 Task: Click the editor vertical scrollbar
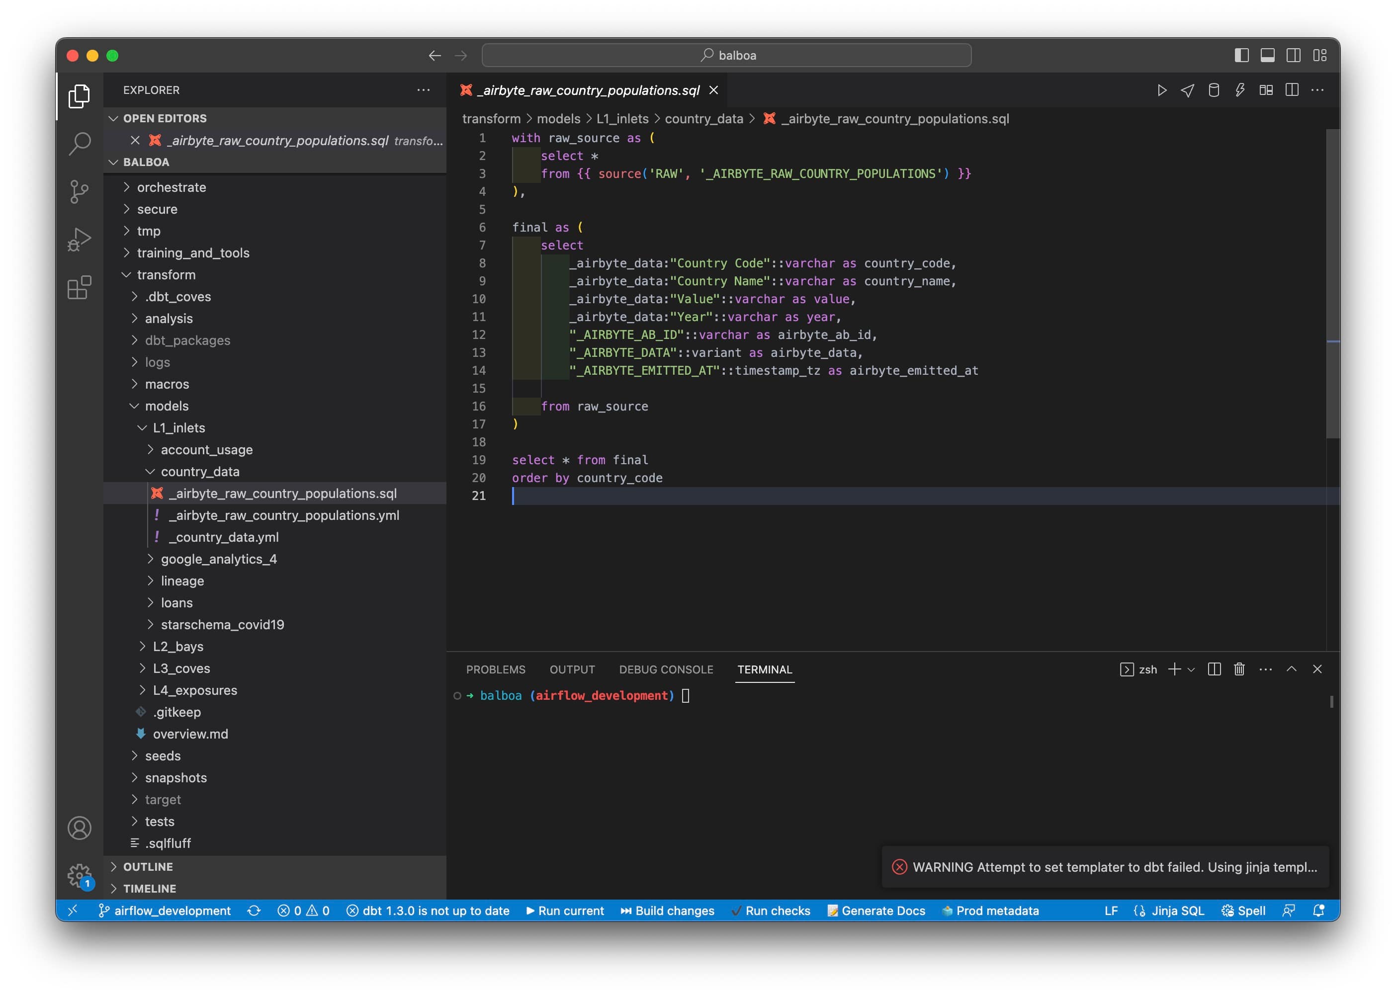tap(1332, 283)
